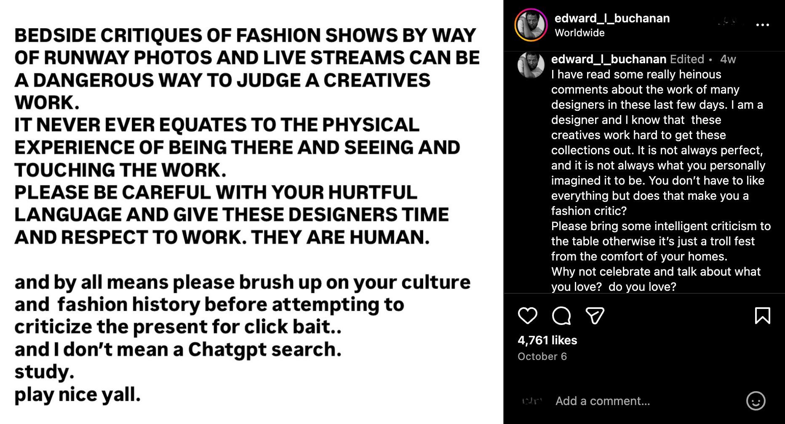
Task: Click the October 6 post date
Action: point(542,357)
